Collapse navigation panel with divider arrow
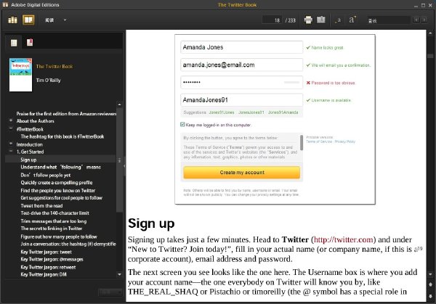 [x=124, y=166]
